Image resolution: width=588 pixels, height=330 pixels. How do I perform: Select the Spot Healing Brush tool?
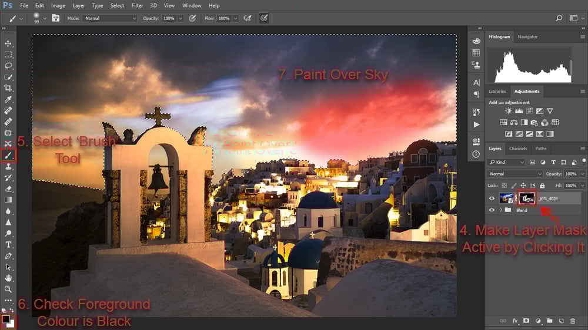tap(8, 110)
